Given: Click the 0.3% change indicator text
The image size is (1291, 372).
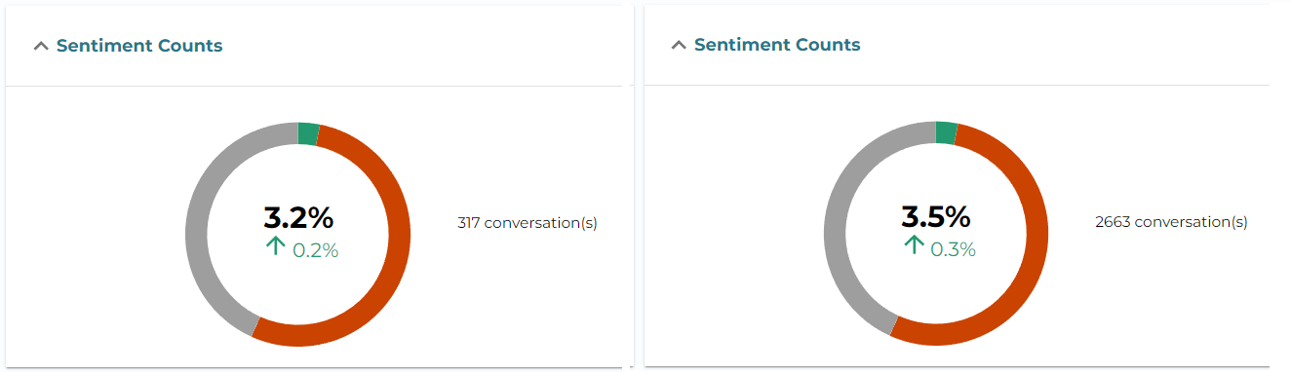Looking at the screenshot, I should (954, 249).
